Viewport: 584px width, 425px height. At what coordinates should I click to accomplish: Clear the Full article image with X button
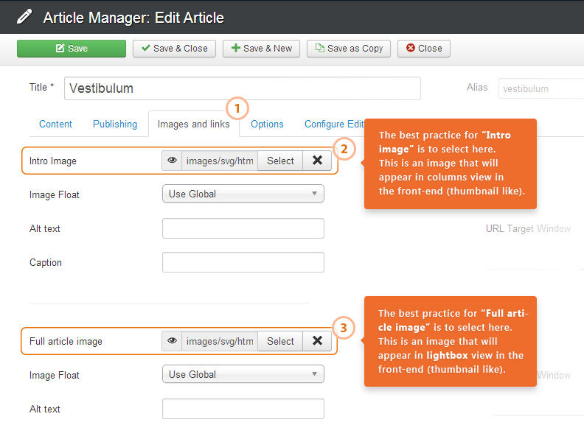pos(317,341)
